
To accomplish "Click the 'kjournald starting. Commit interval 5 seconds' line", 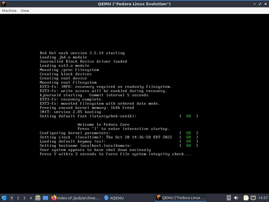I will coord(94,95).
